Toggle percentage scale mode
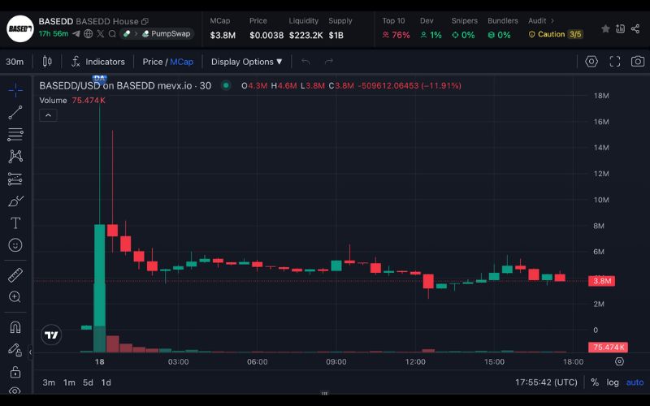The height and width of the screenshot is (406, 650). (595, 382)
